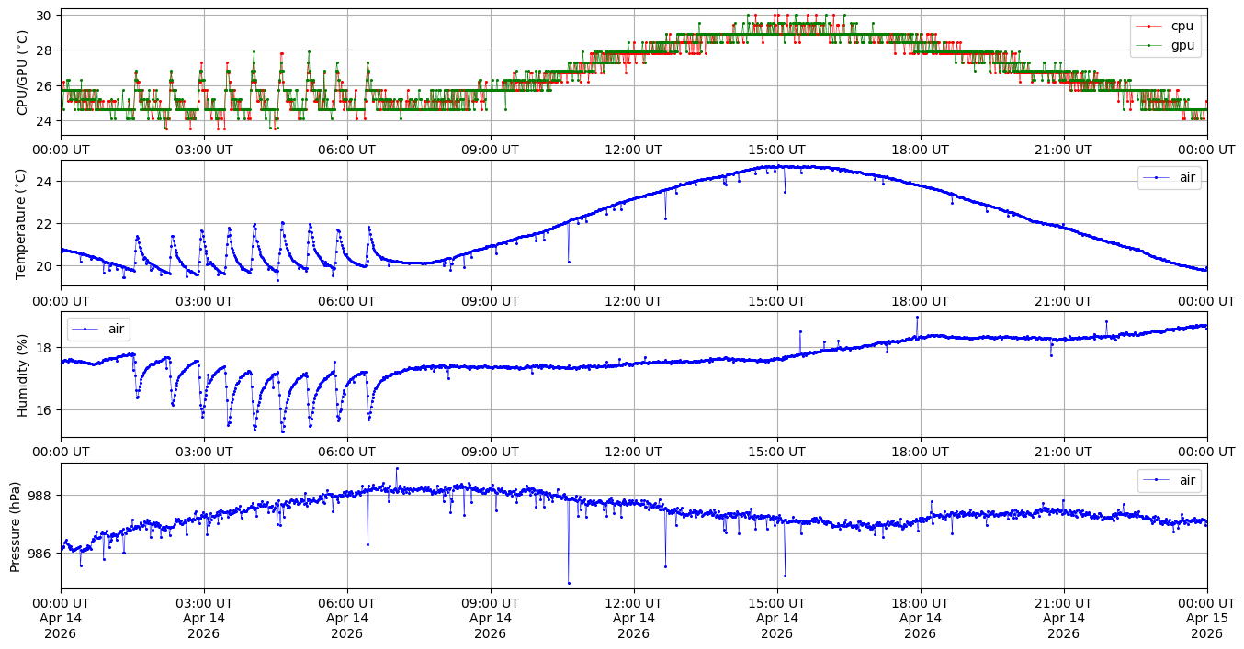Pick the humidity spike point just before 18:00 UT

click(x=917, y=317)
